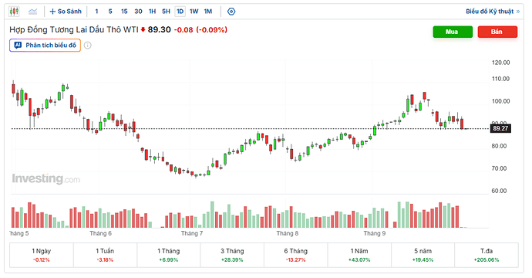
Task: Choose the 5H timeframe option
Action: [166, 12]
